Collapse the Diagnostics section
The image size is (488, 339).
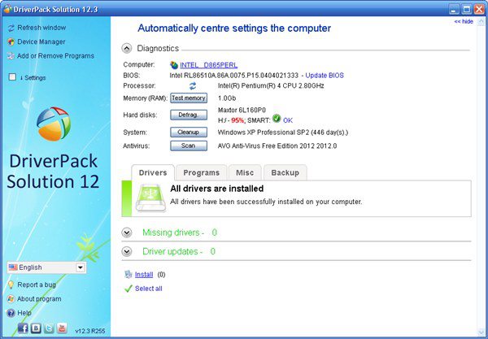coord(126,48)
